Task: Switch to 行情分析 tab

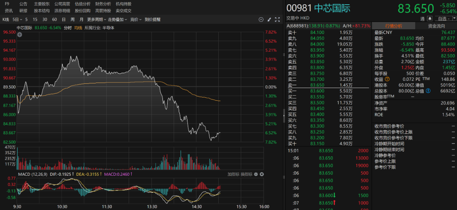Action: [394, 26]
